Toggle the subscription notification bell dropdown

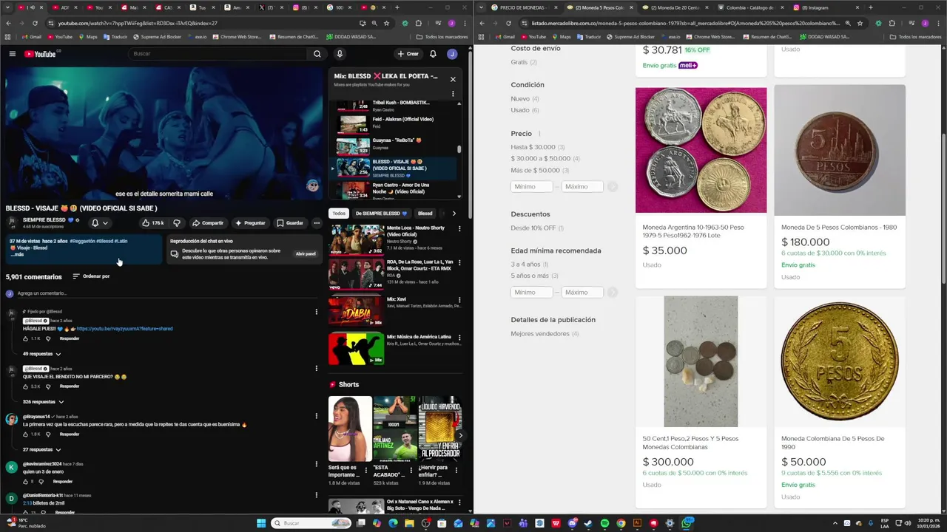(100, 222)
